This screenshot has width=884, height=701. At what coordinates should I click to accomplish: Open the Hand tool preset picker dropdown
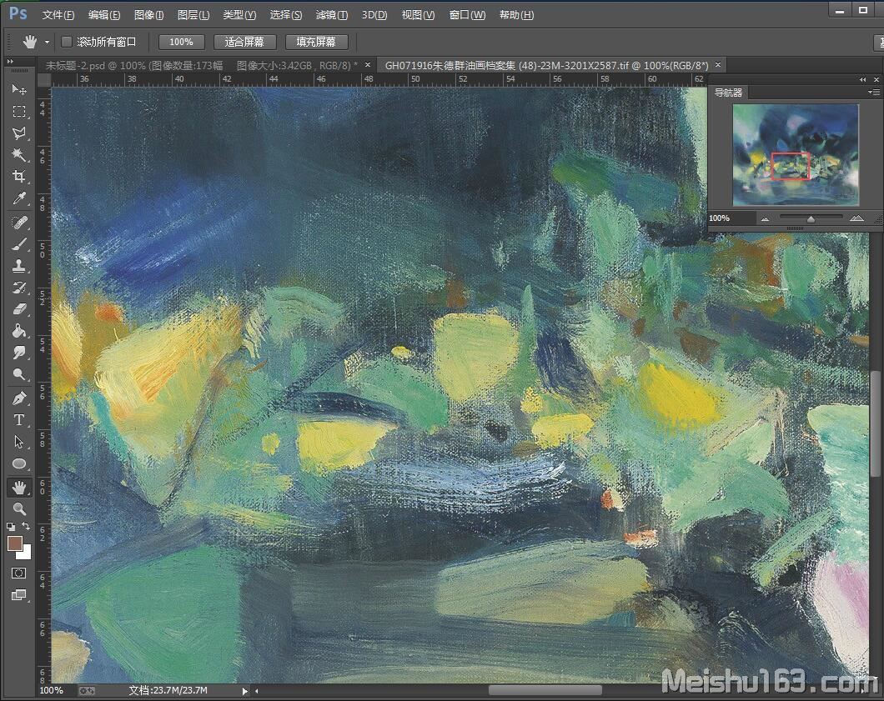(48, 43)
